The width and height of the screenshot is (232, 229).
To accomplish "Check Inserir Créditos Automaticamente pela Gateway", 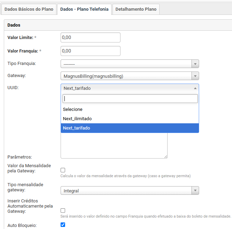I will [x=63, y=210].
